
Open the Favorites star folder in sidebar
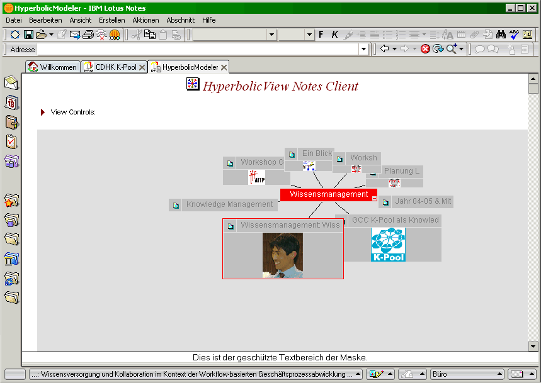tap(11, 201)
